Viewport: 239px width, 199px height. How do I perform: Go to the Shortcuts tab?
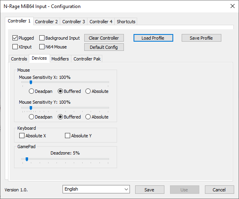[126, 22]
